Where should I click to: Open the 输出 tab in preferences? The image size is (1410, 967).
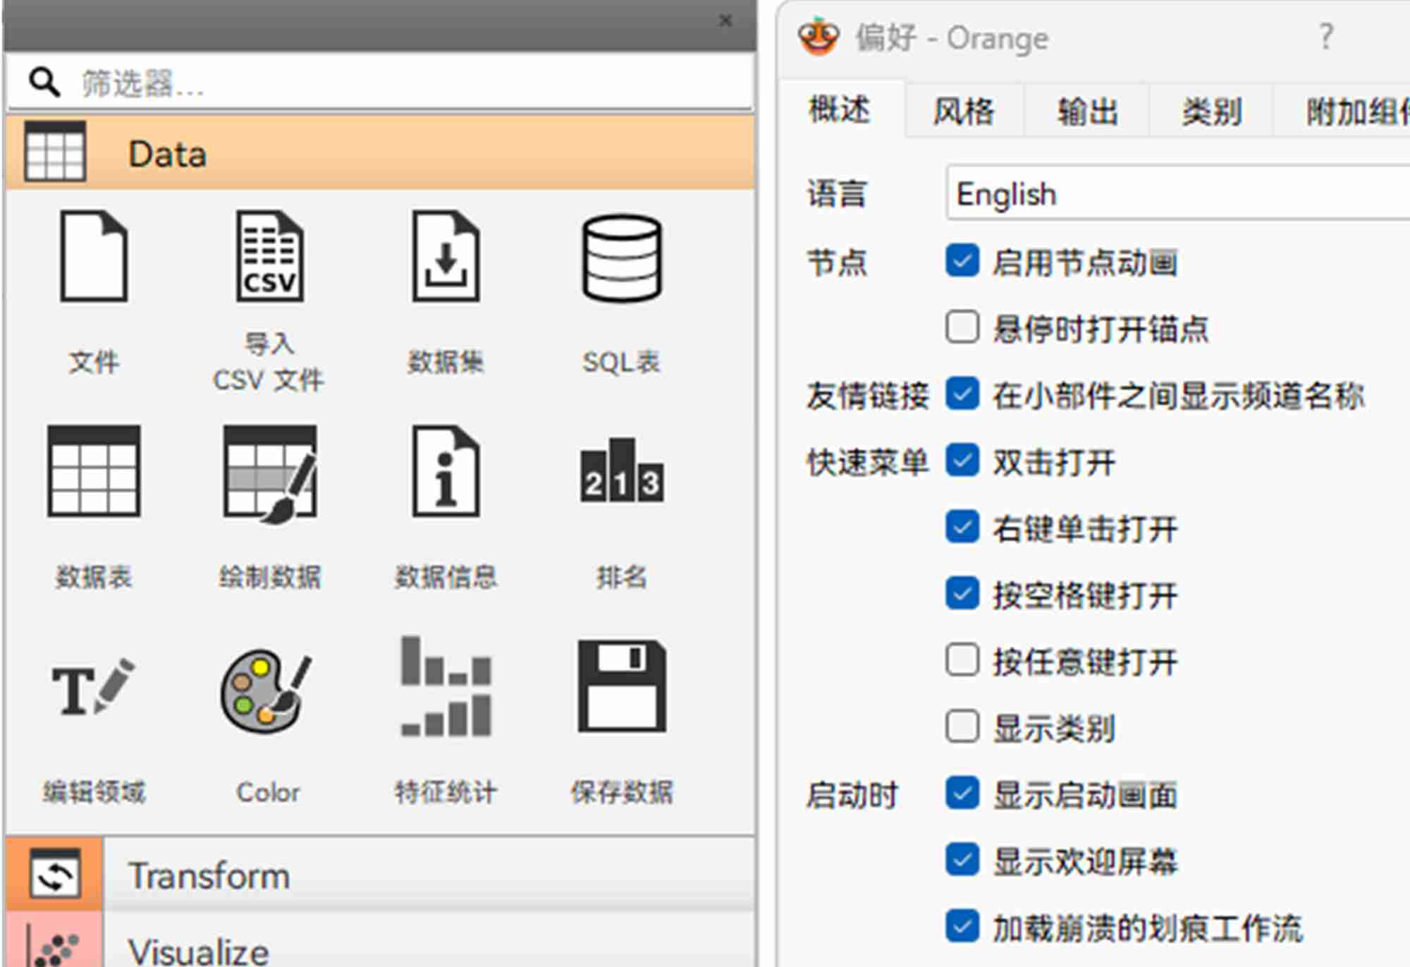1087,111
